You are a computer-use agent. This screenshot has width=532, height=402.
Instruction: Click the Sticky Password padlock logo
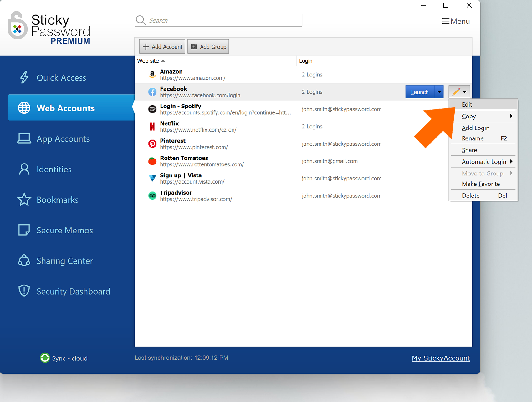[18, 25]
